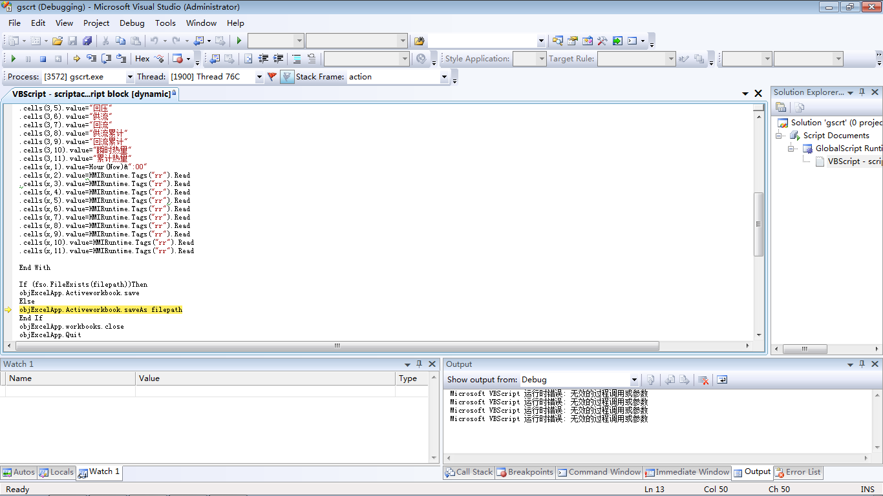Stop debugging with the blue square icon
The width and height of the screenshot is (883, 496).
43,59
